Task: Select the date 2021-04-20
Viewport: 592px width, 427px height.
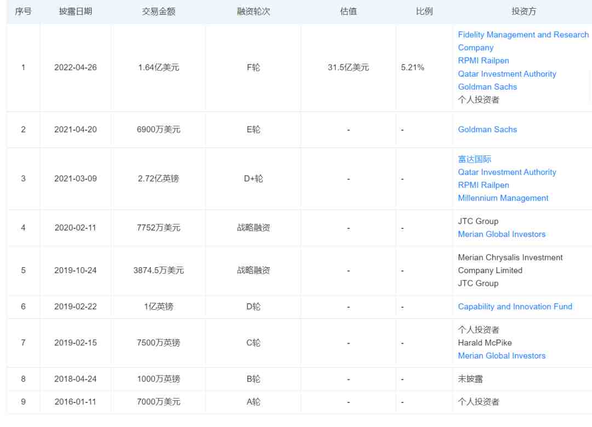Action: click(76, 129)
